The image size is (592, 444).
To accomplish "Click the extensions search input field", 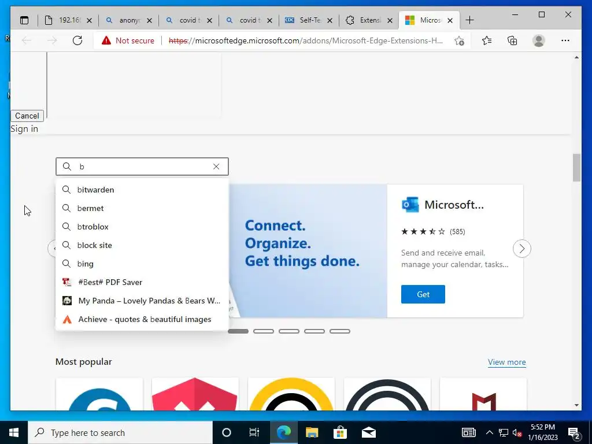I will [142, 166].
